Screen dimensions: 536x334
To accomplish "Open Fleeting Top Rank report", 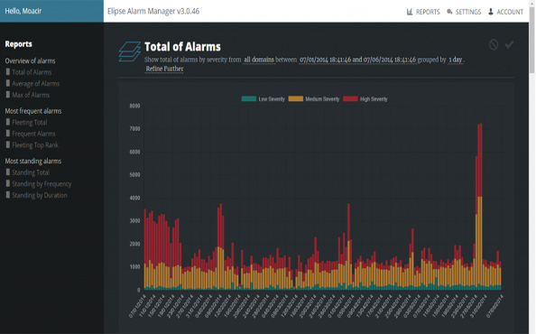I will point(35,145).
